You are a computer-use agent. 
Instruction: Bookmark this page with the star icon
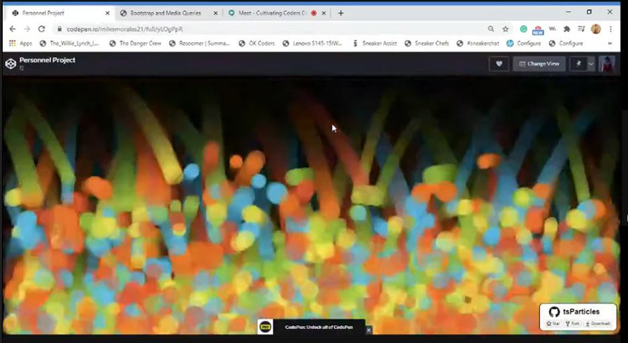click(506, 29)
